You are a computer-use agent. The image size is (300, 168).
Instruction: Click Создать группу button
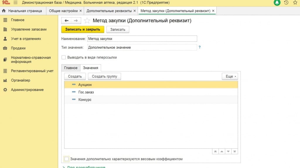[x=104, y=76]
